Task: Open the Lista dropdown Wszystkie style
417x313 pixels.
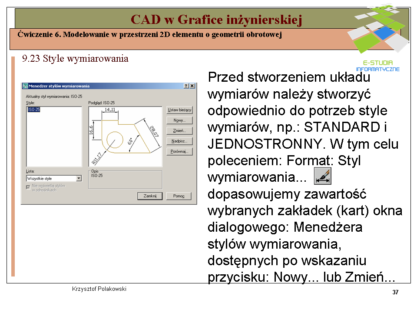Action: (54, 178)
